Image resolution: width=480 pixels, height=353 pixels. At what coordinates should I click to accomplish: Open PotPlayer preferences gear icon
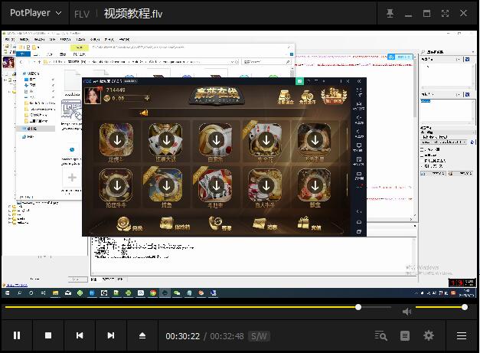[429, 335]
